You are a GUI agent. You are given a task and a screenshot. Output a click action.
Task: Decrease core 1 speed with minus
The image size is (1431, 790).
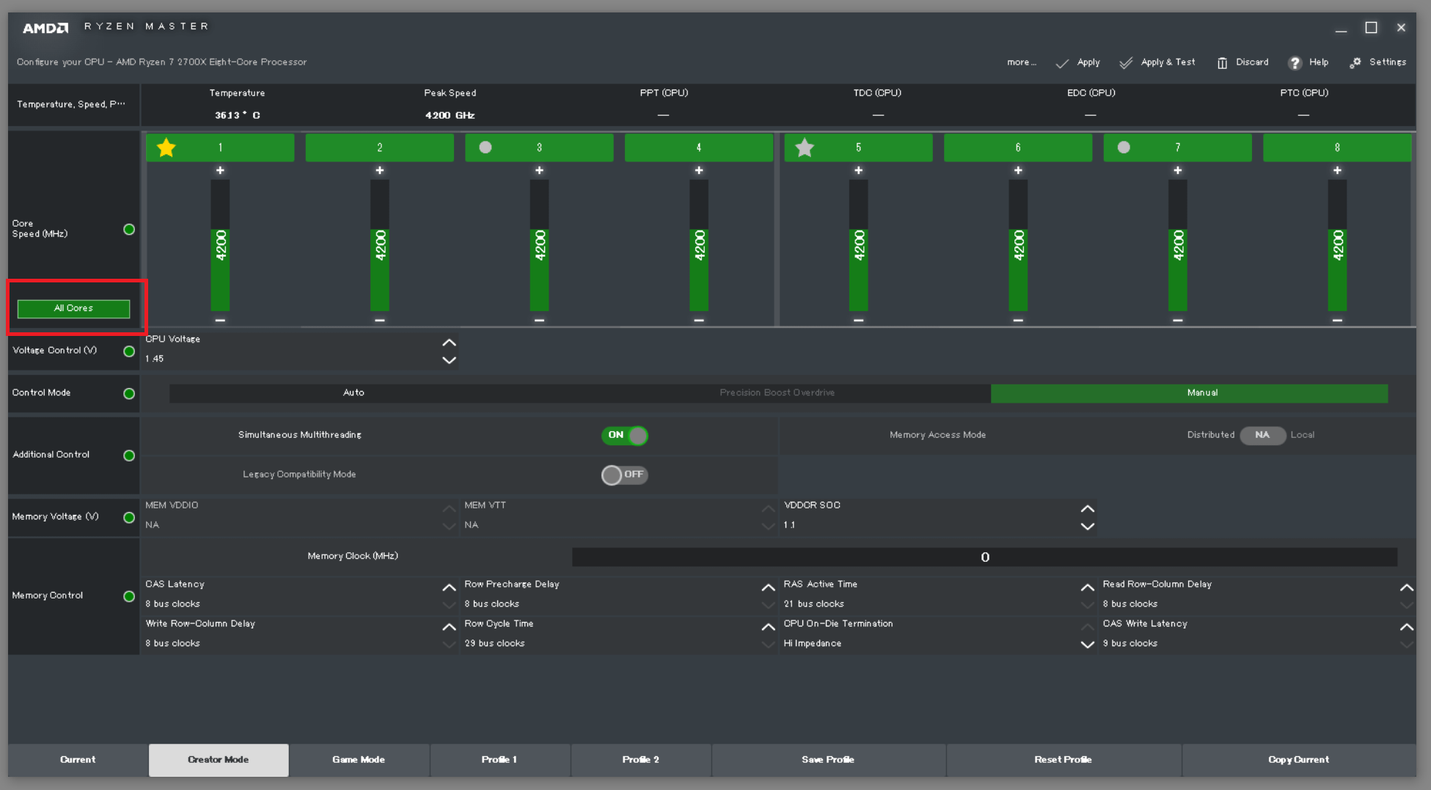tap(220, 320)
